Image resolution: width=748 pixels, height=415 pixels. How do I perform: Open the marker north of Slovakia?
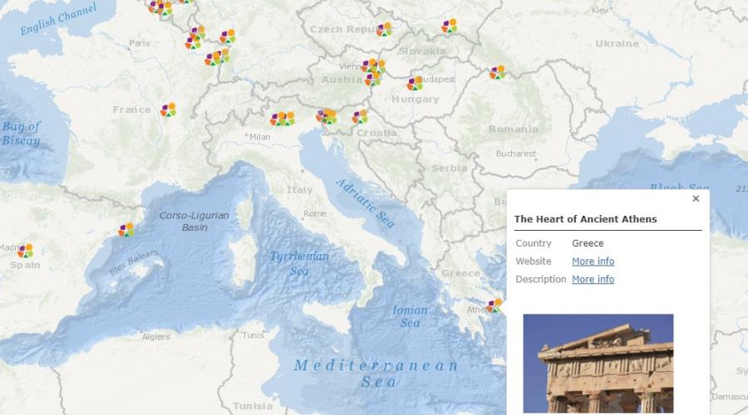[449, 26]
